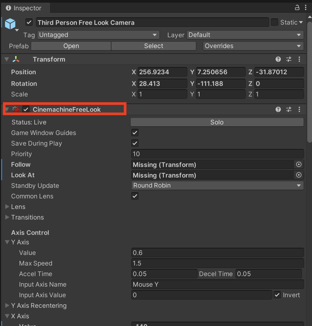Open CinemachineFreeLook help reference
This screenshot has height=326, width=312.
click(278, 109)
